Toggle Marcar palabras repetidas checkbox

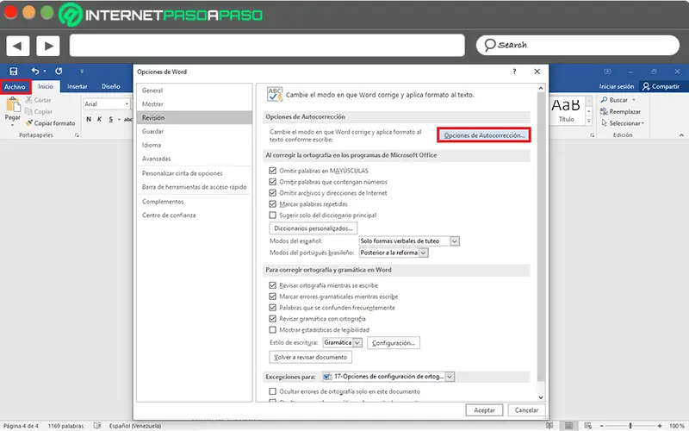[x=272, y=204]
